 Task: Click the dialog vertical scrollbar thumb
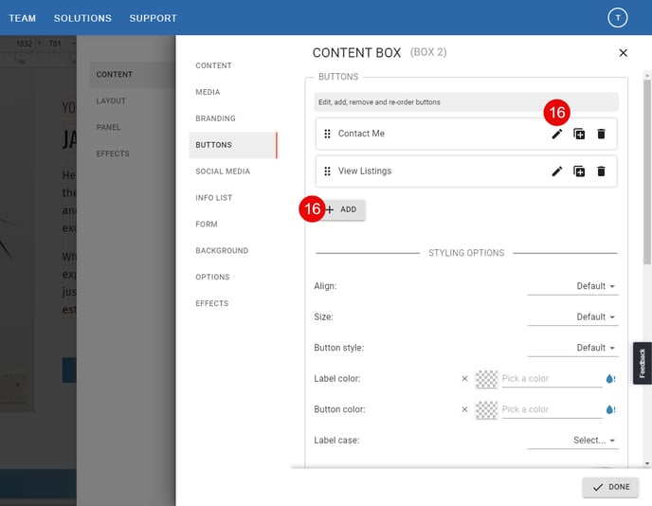[646, 172]
